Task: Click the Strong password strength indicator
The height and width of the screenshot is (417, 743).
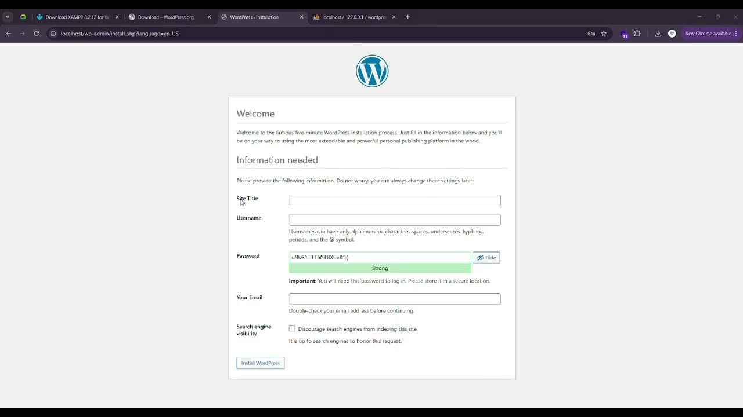Action: (x=380, y=268)
